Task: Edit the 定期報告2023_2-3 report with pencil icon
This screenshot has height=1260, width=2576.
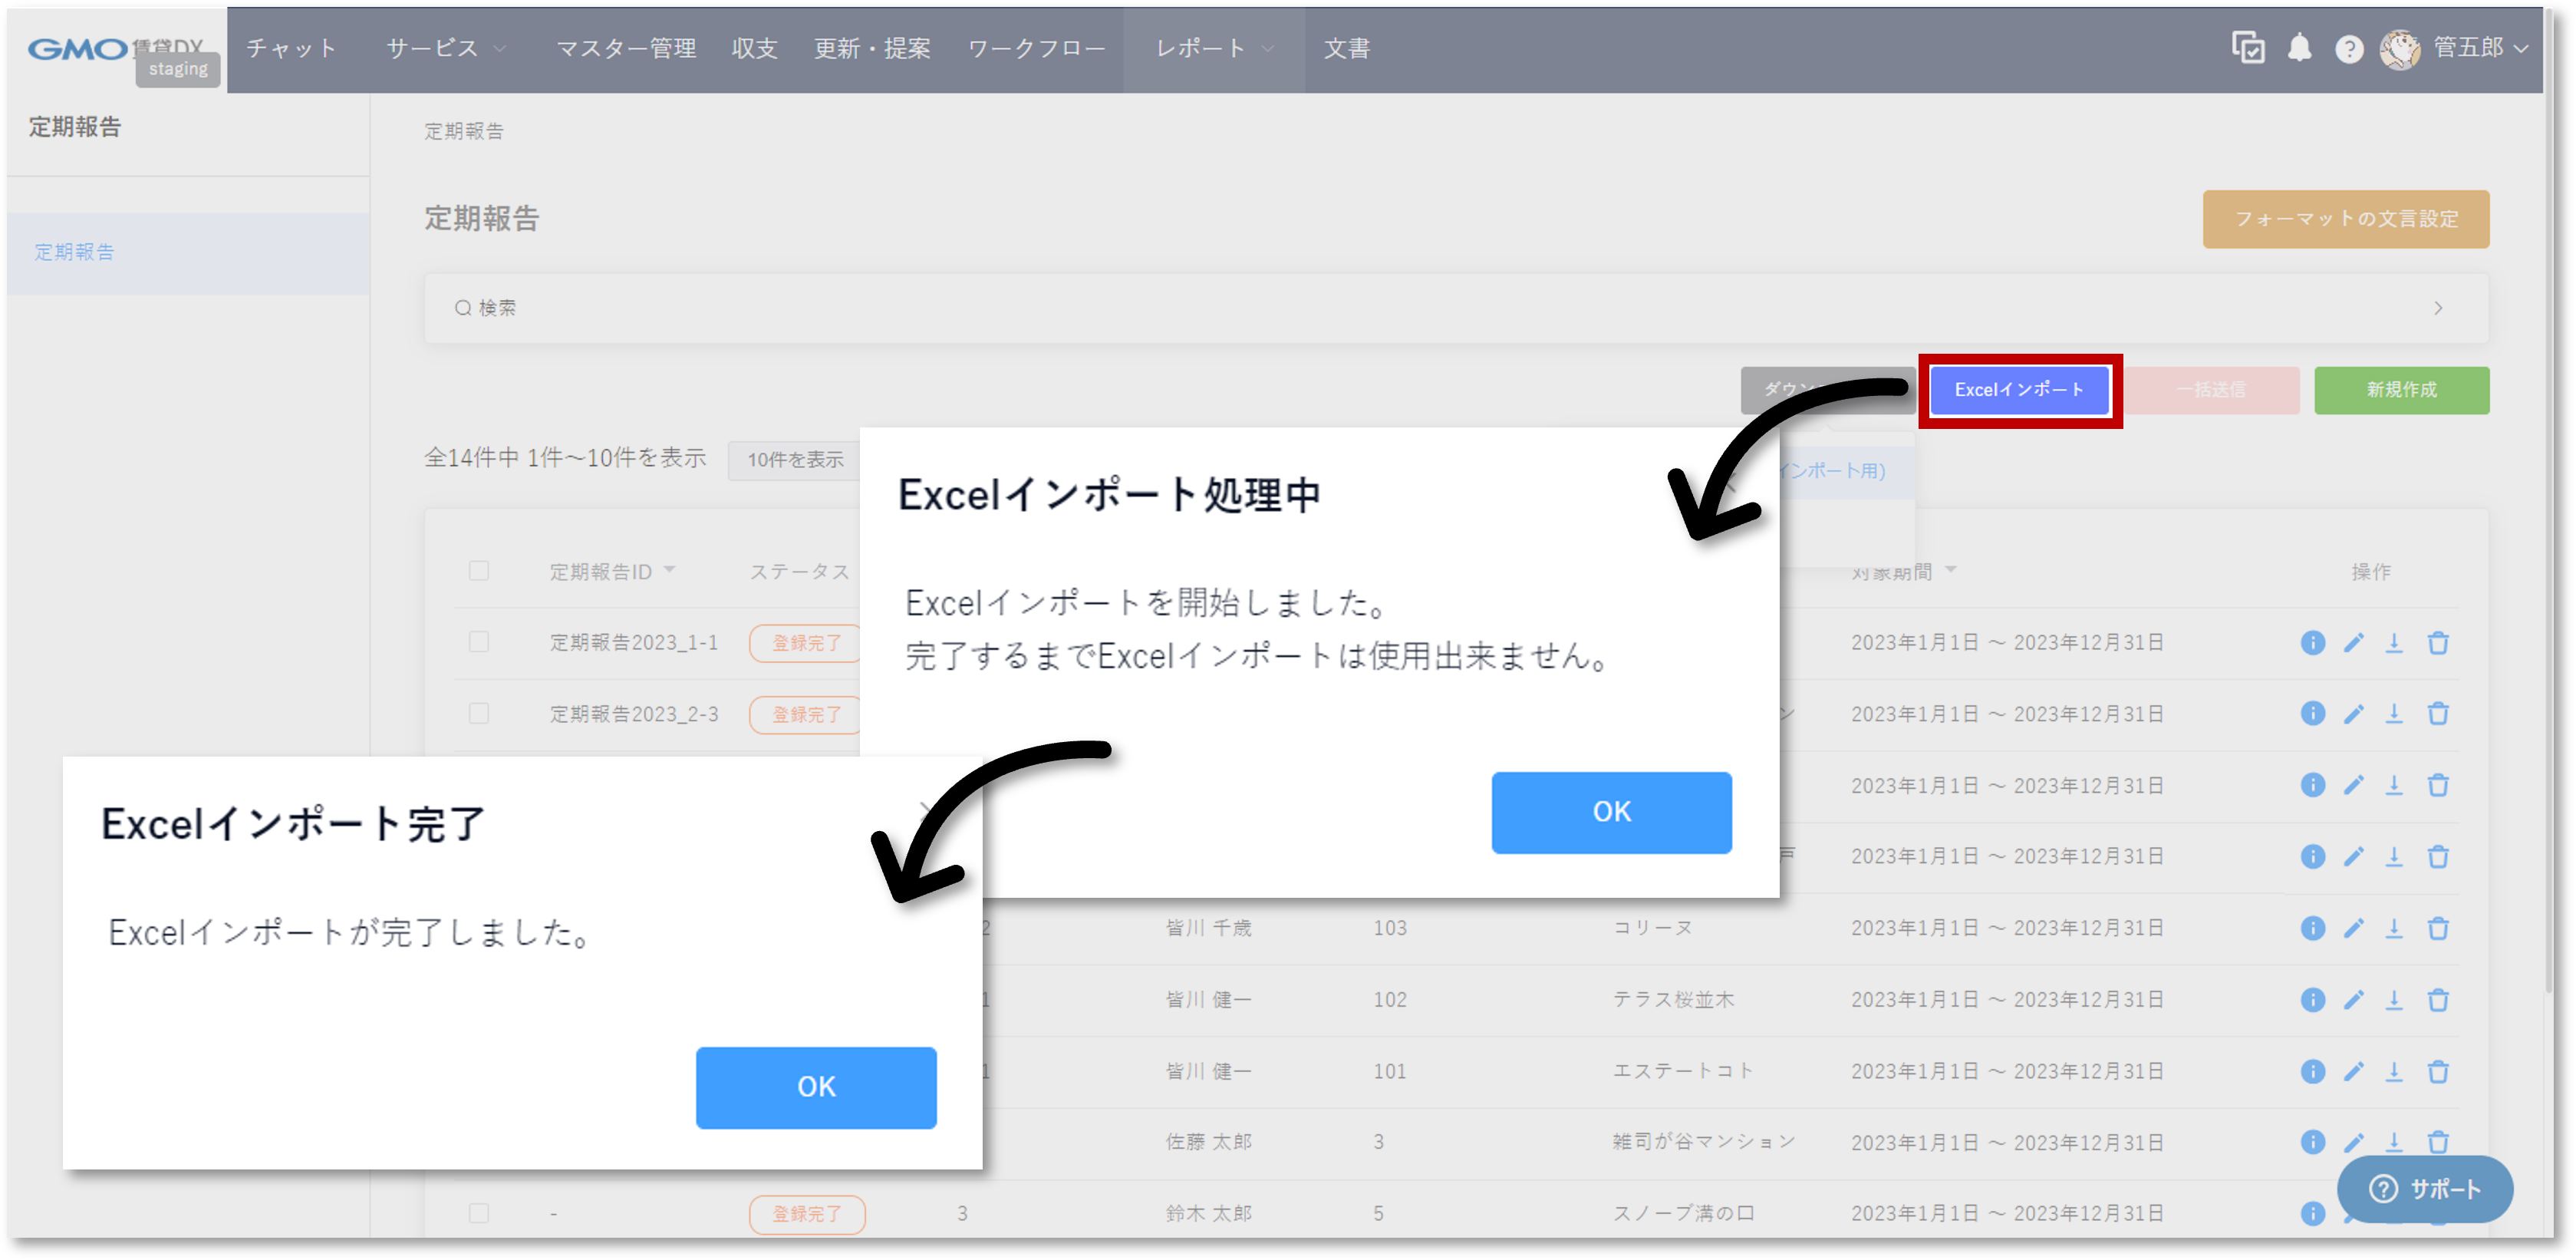Action: [x=2355, y=714]
